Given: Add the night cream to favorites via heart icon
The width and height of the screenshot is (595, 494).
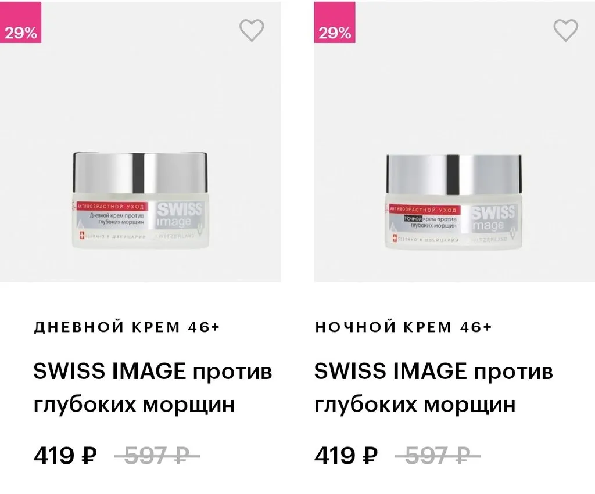Looking at the screenshot, I should pos(565,30).
